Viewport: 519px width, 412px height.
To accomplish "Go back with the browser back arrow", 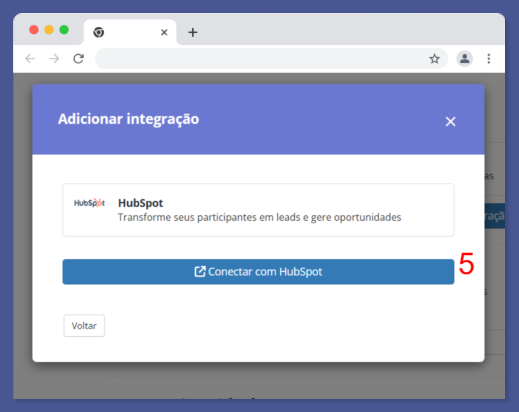I will click(x=30, y=59).
